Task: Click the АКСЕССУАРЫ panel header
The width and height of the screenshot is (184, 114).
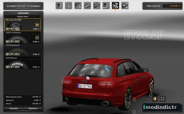Action: (23, 13)
